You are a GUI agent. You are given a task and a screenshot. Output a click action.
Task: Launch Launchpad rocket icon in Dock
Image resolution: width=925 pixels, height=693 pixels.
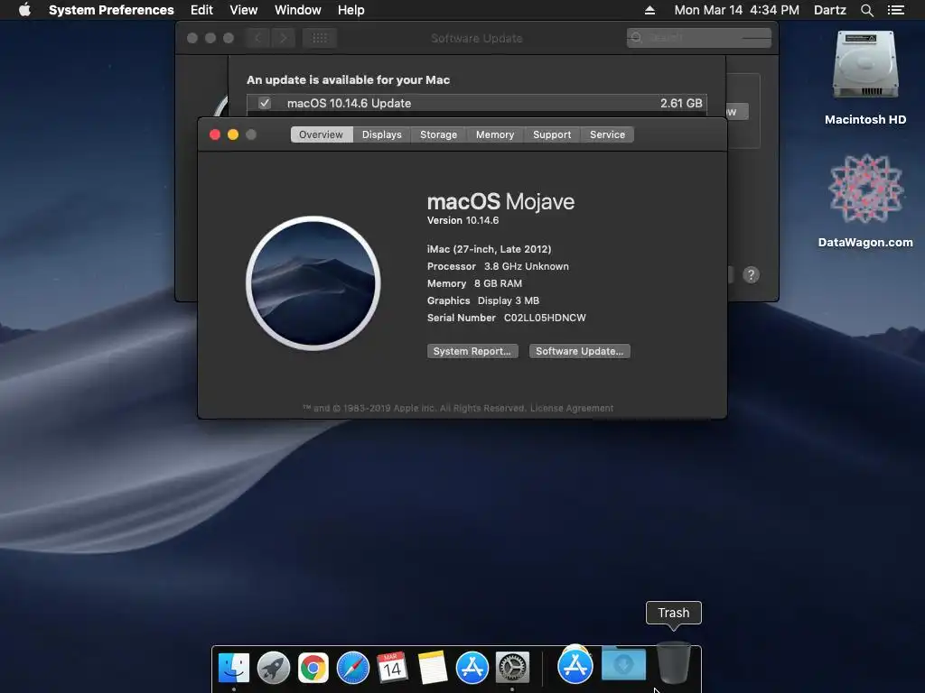(273, 668)
